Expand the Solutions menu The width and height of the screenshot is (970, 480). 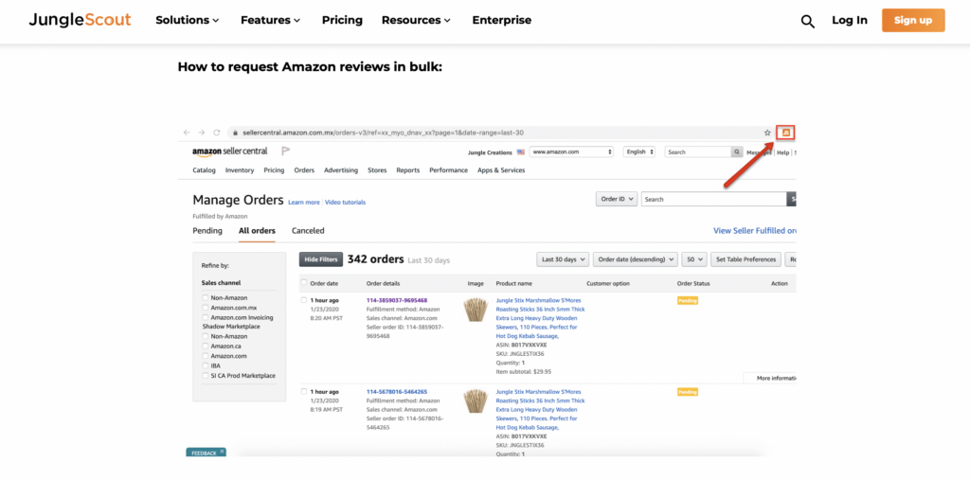[x=188, y=20]
